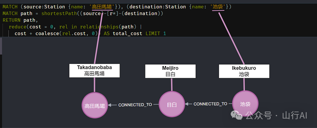Click the reduce function in the query
This screenshot has height=128, width=317.
[17, 27]
